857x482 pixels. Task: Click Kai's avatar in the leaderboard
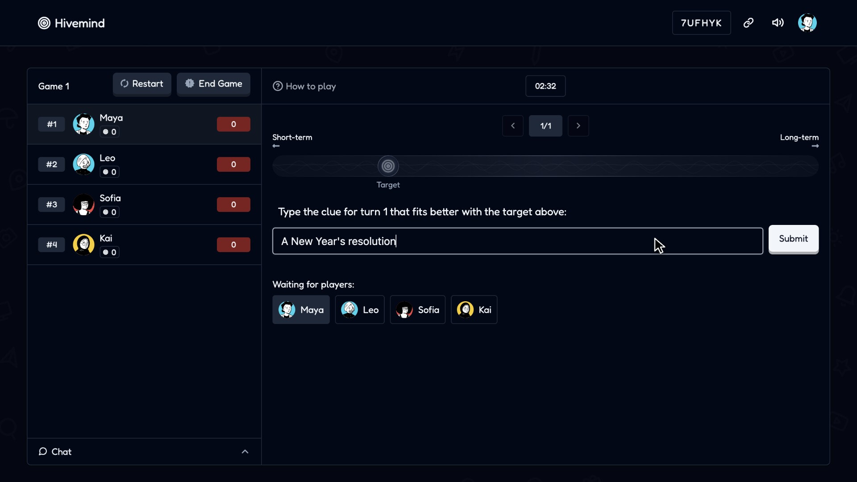click(83, 245)
